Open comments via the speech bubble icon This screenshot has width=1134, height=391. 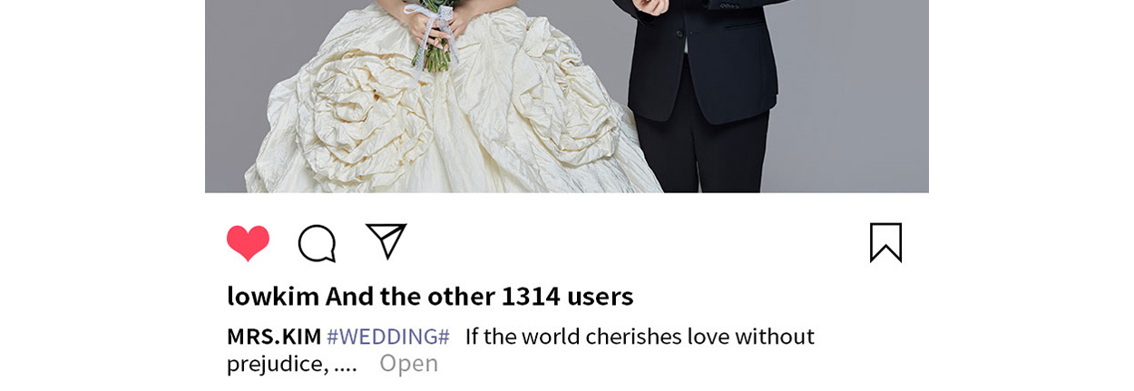coord(318,243)
